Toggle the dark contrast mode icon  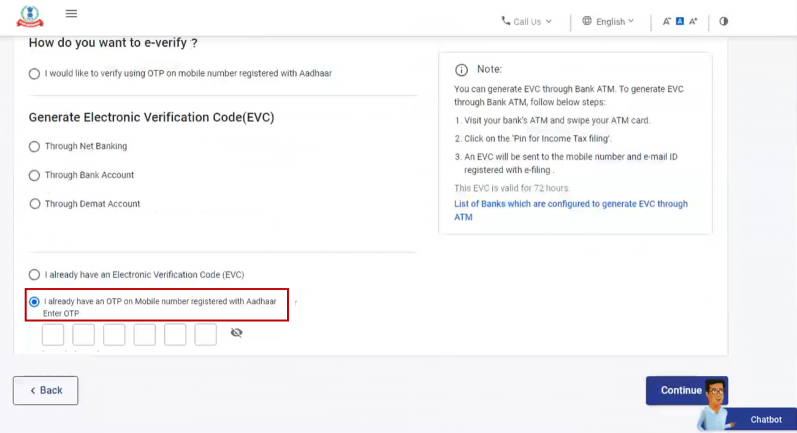point(723,21)
